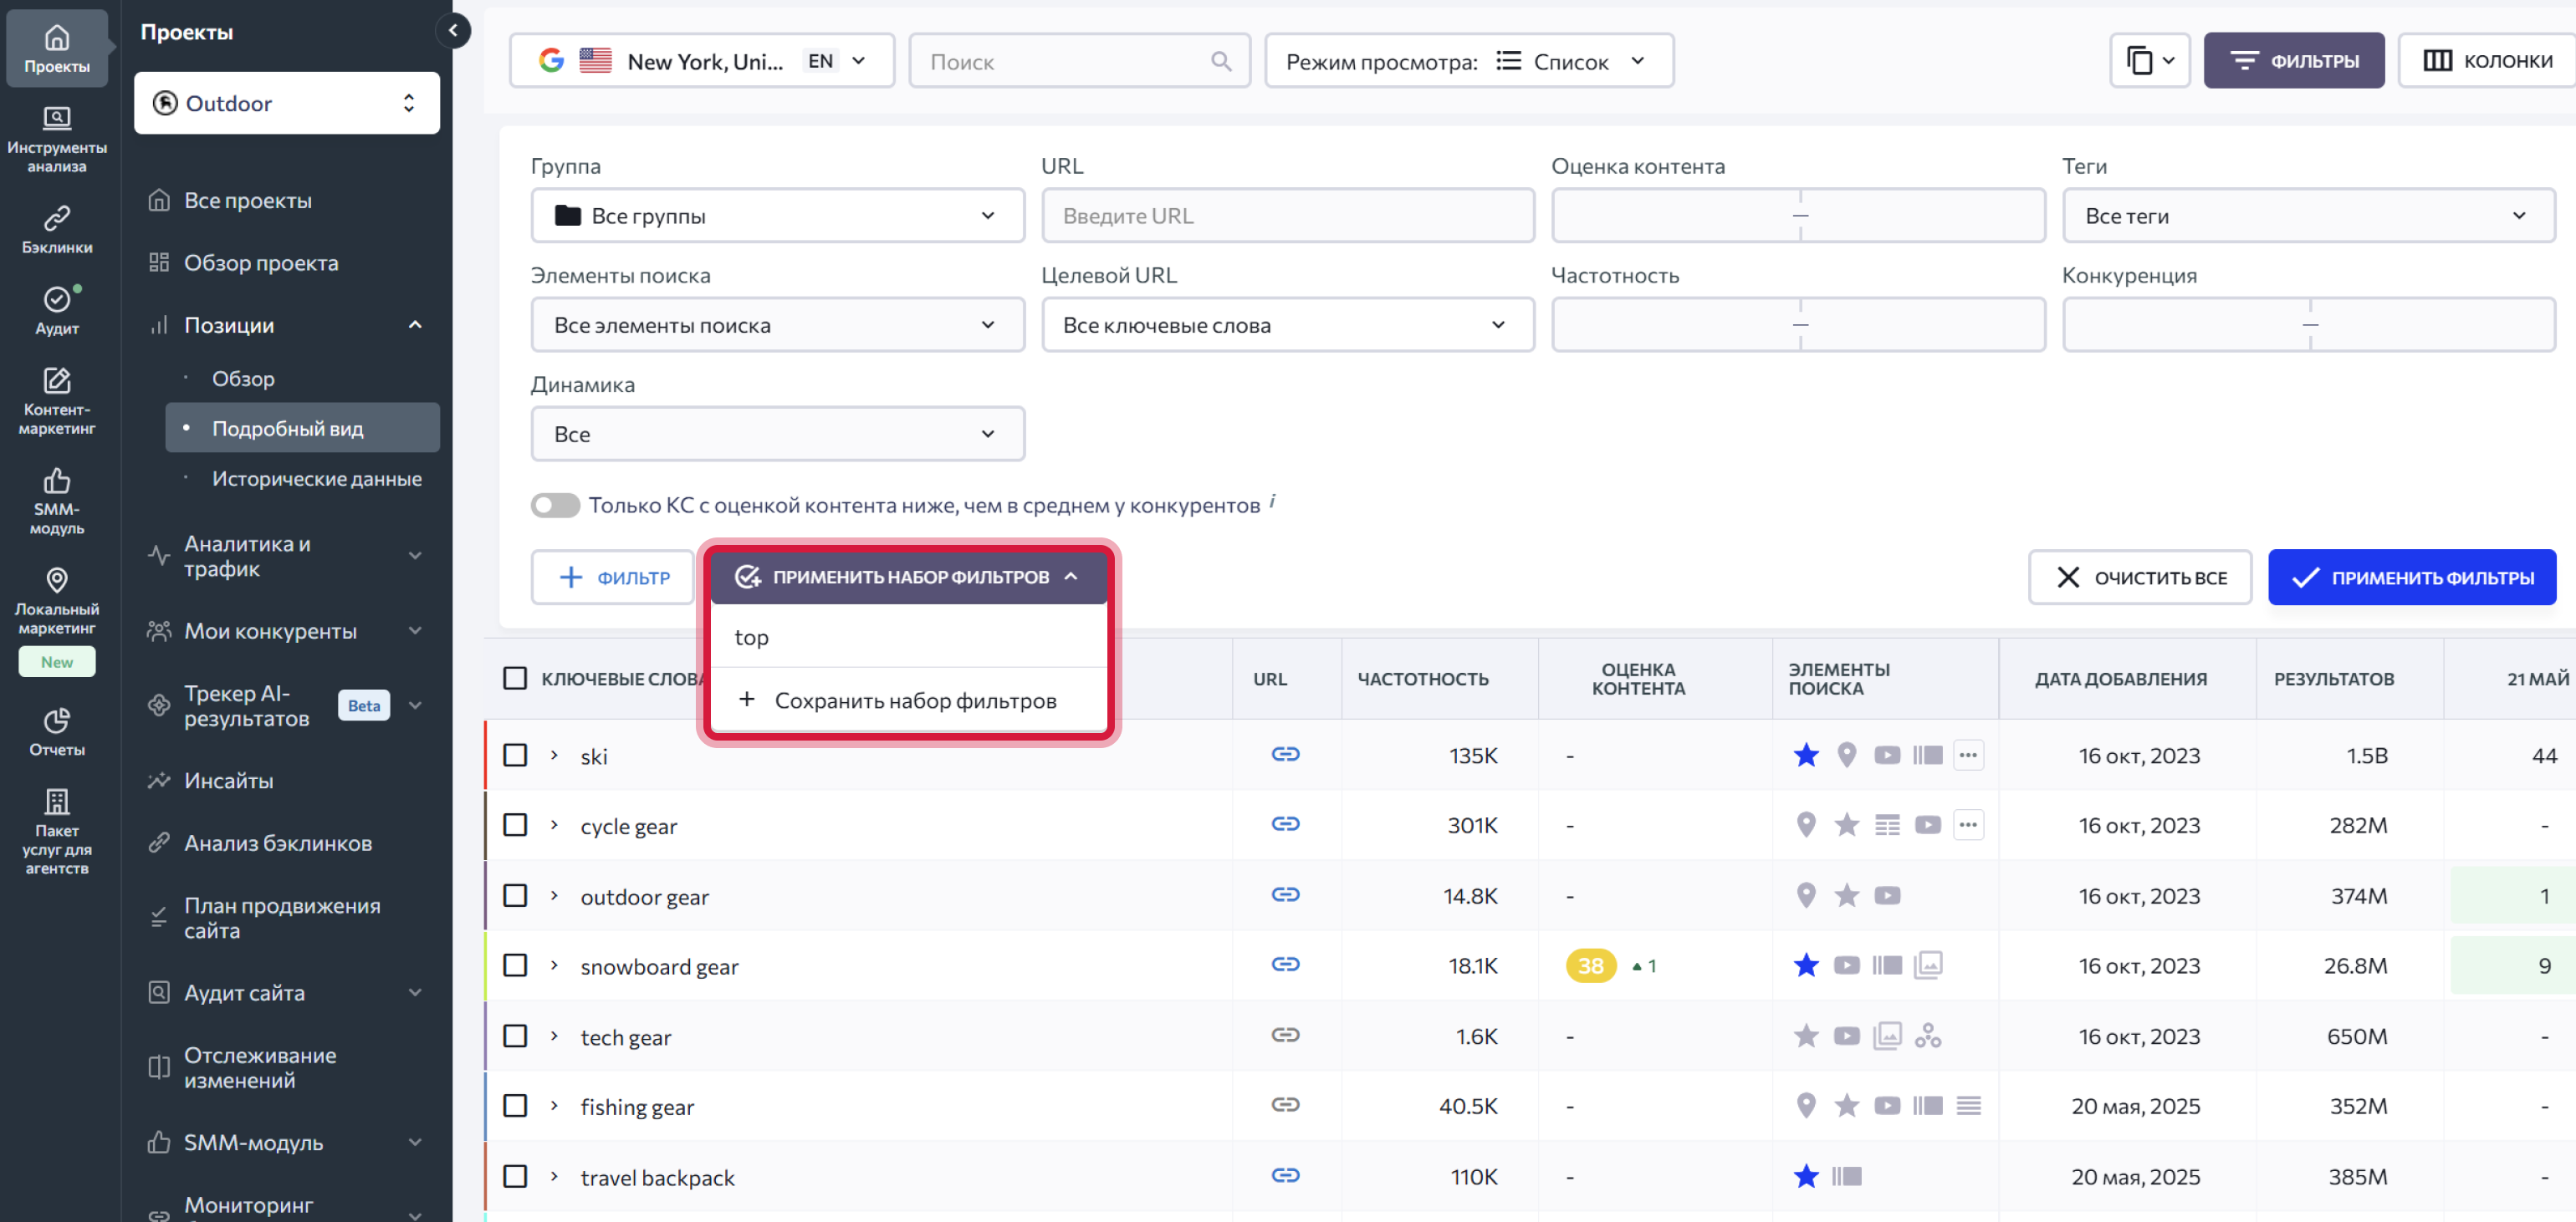Click the search magnifier icon
Image resolution: width=2576 pixels, height=1222 pixels.
[x=1220, y=61]
